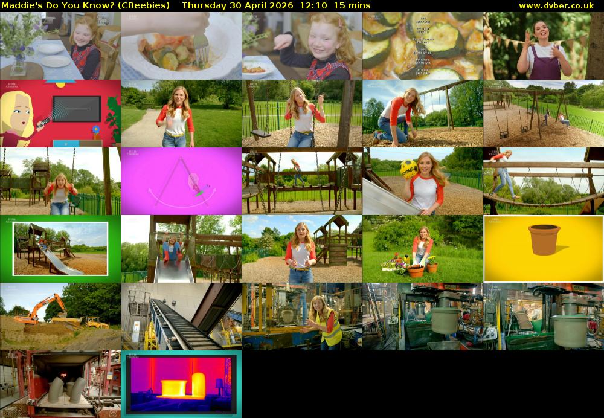Open thumbnail of Maddie swinging towards camera
The width and height of the screenshot is (604, 418).
click(60, 181)
